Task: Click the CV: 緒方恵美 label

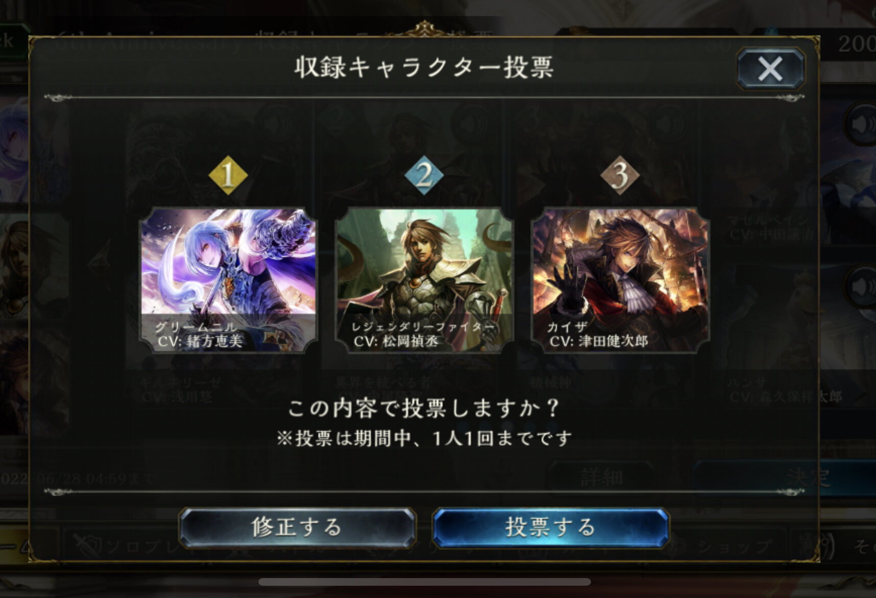Action: [x=200, y=341]
